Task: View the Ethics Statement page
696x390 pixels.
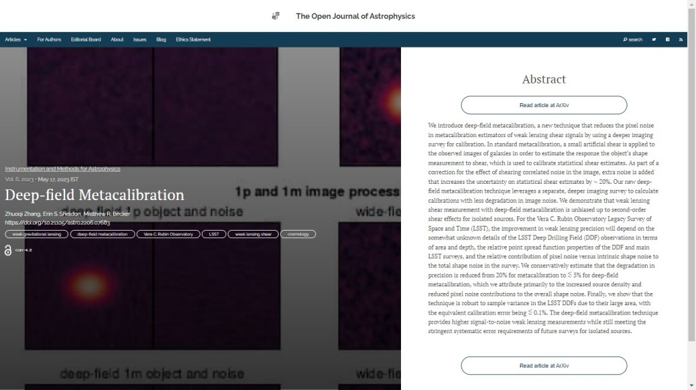Action: pyautogui.click(x=193, y=39)
